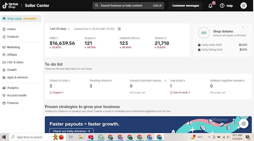254x141 pixels.
Task: Open the shop profile avatar icon
Action: tap(243, 6)
